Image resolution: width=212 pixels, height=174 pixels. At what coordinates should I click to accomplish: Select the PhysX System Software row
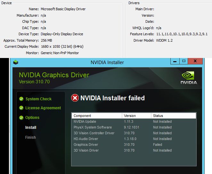(134, 127)
